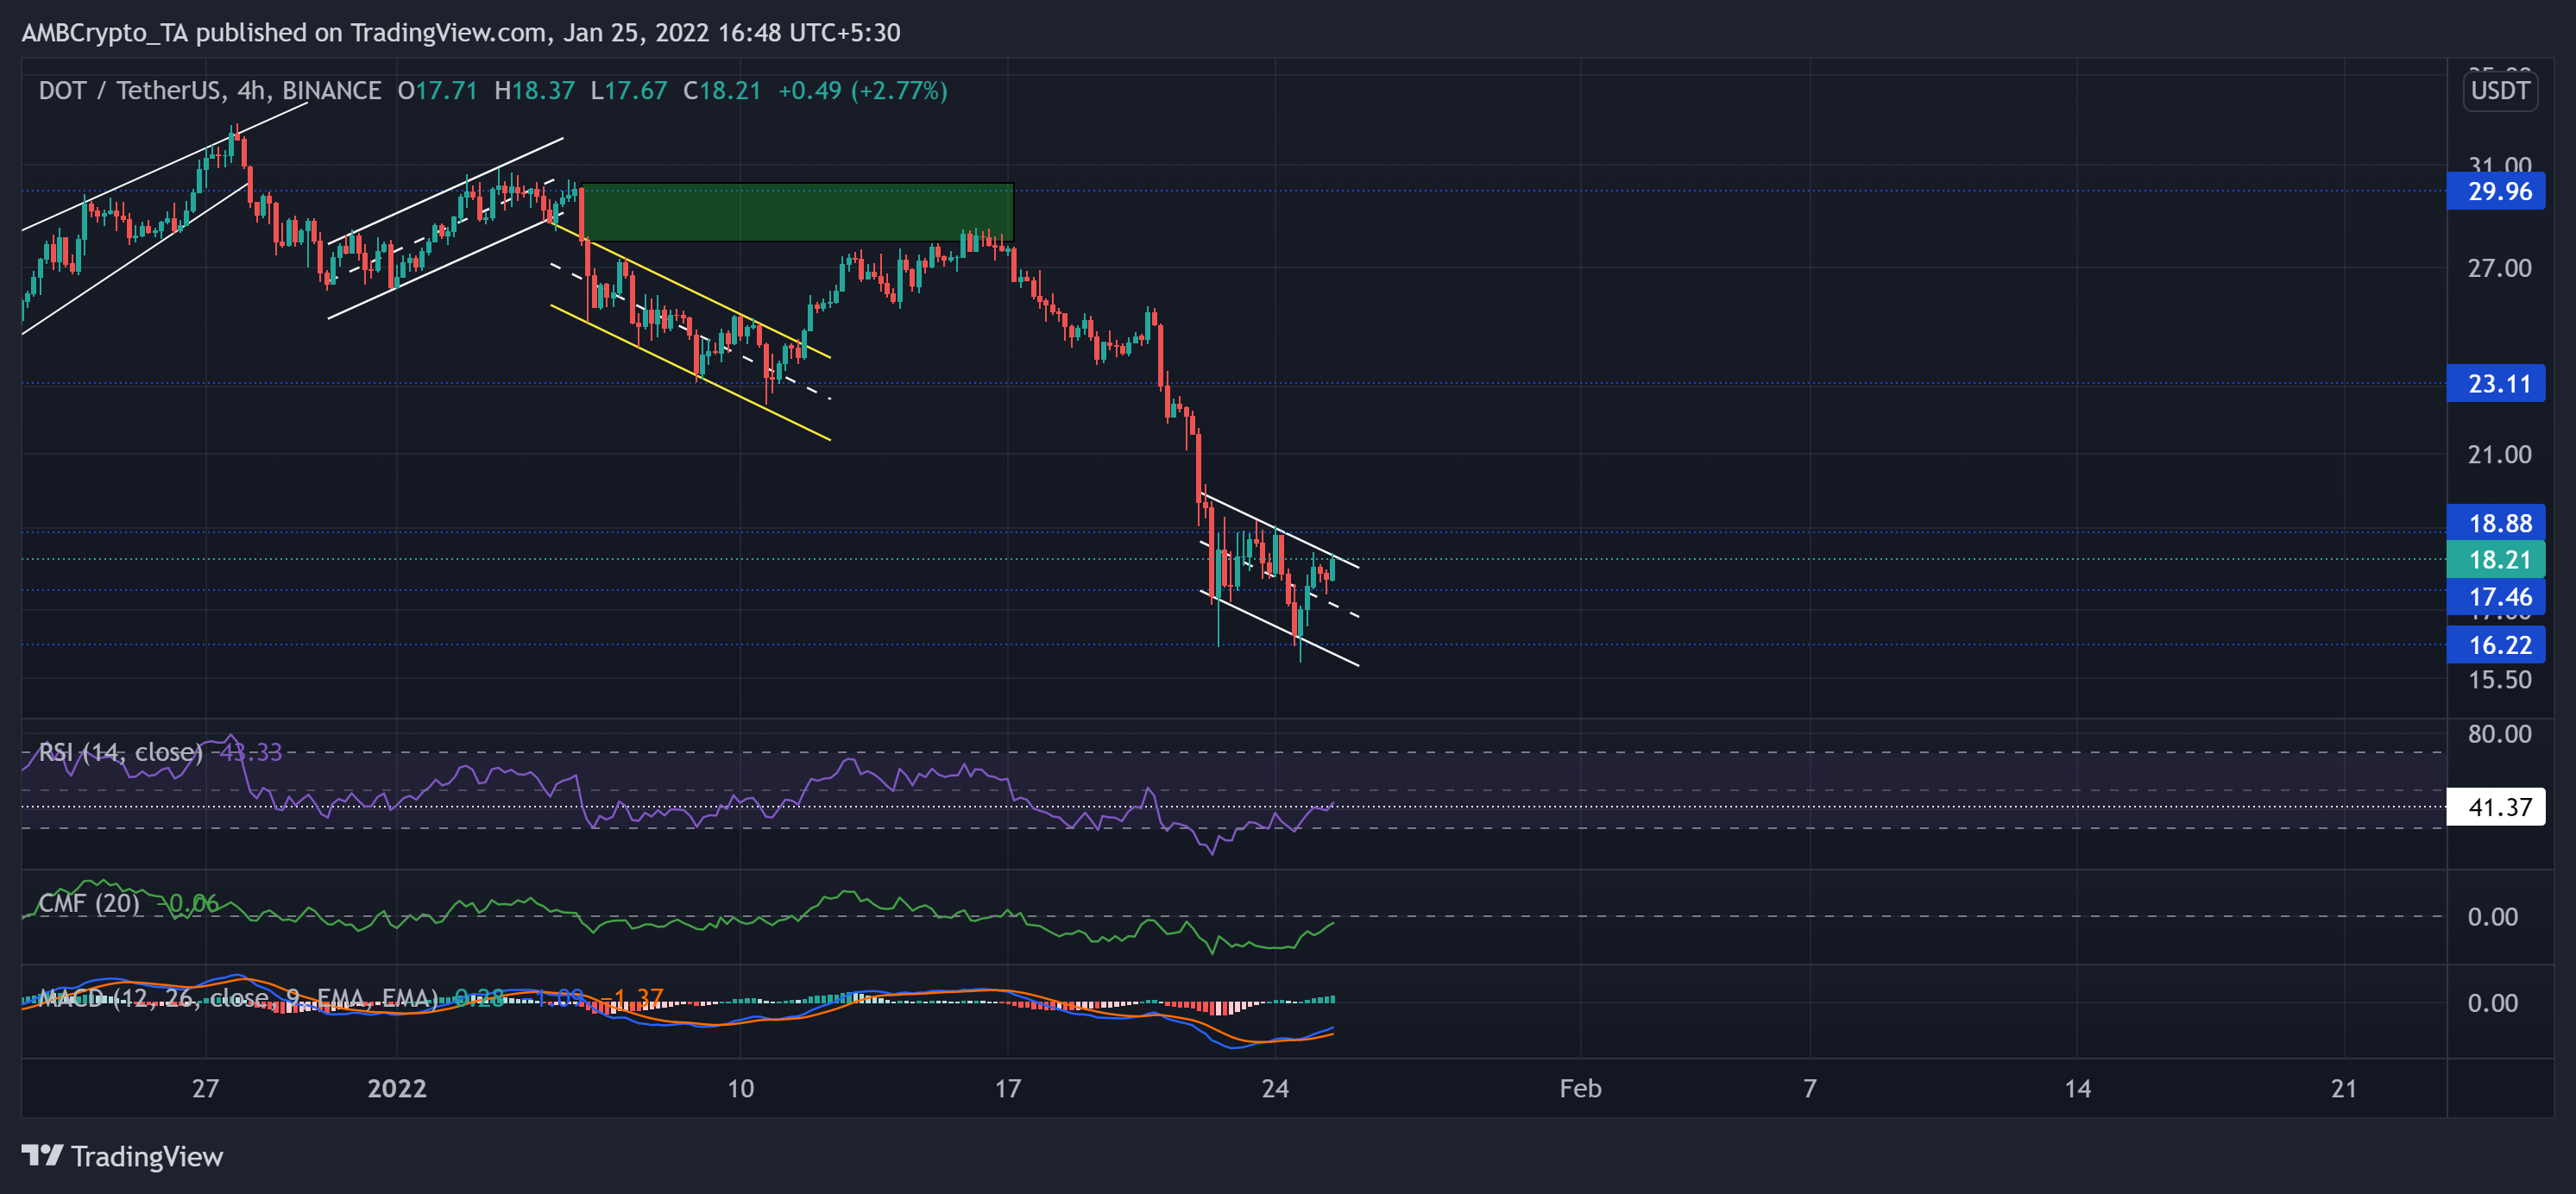Click the 17 date axis label
2576x1194 pixels.
point(1008,1089)
